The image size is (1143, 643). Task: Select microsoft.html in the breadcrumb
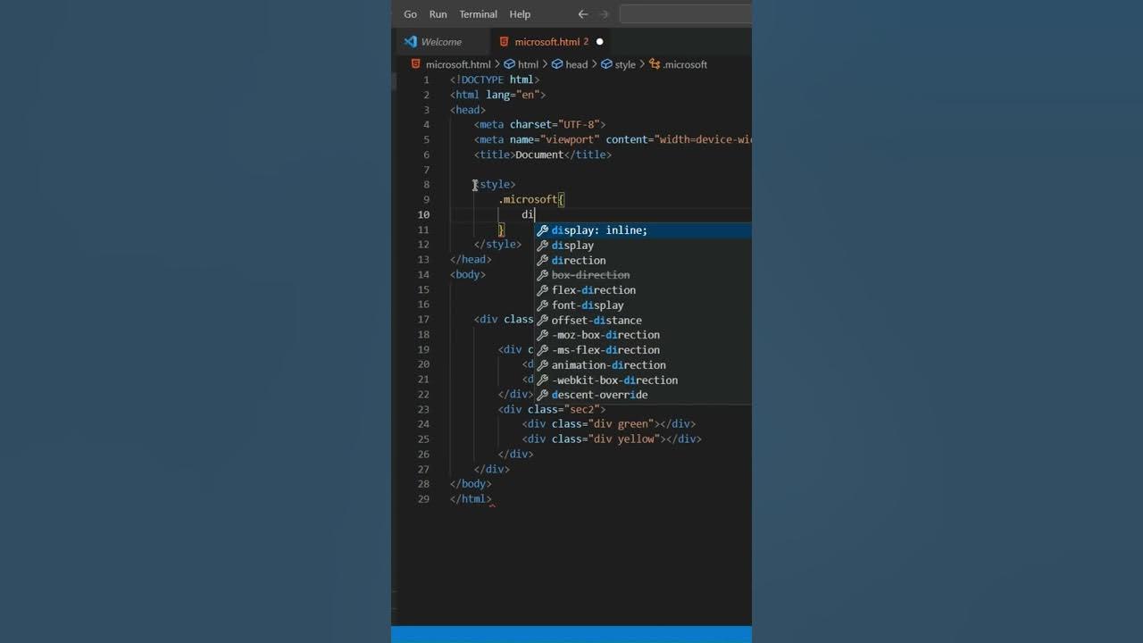click(x=458, y=64)
